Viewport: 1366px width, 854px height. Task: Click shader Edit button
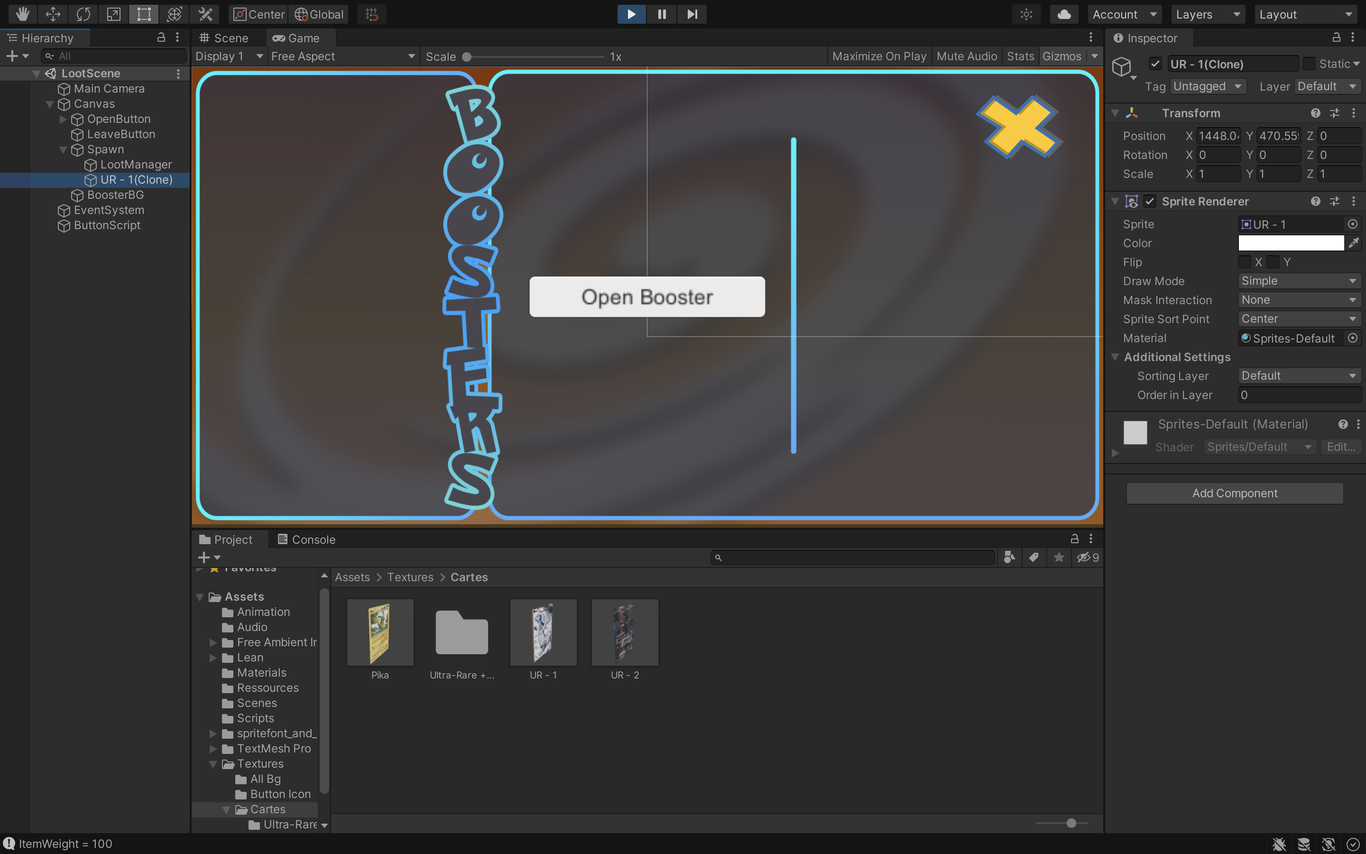(x=1340, y=447)
